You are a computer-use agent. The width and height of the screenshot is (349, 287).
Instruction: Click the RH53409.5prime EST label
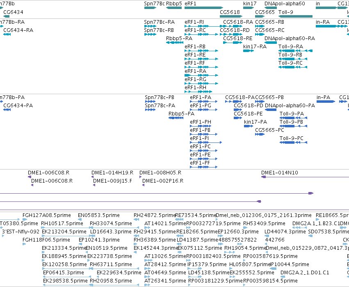264,224
